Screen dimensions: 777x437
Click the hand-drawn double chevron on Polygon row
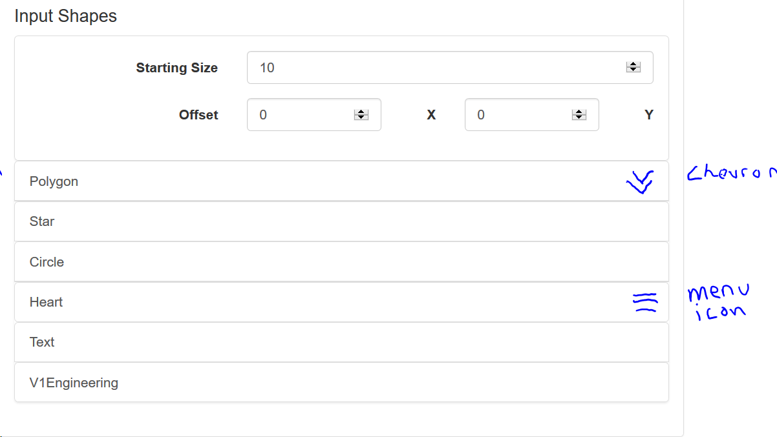point(640,183)
